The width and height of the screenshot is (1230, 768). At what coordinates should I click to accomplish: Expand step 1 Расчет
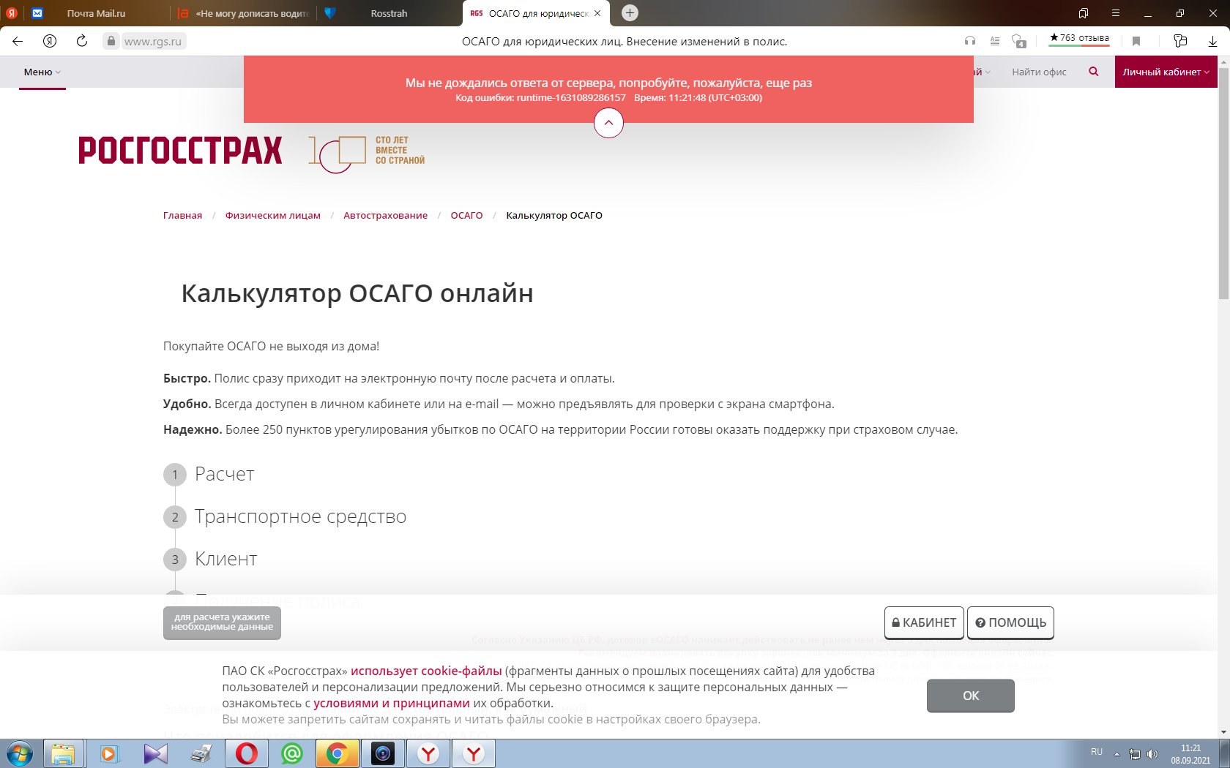pyautogui.click(x=209, y=474)
